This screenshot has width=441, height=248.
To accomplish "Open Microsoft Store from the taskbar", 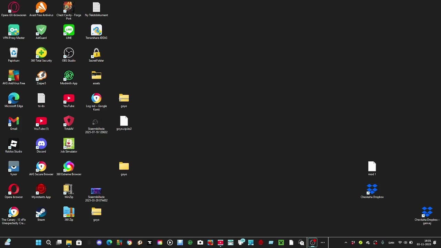I will [79, 243].
